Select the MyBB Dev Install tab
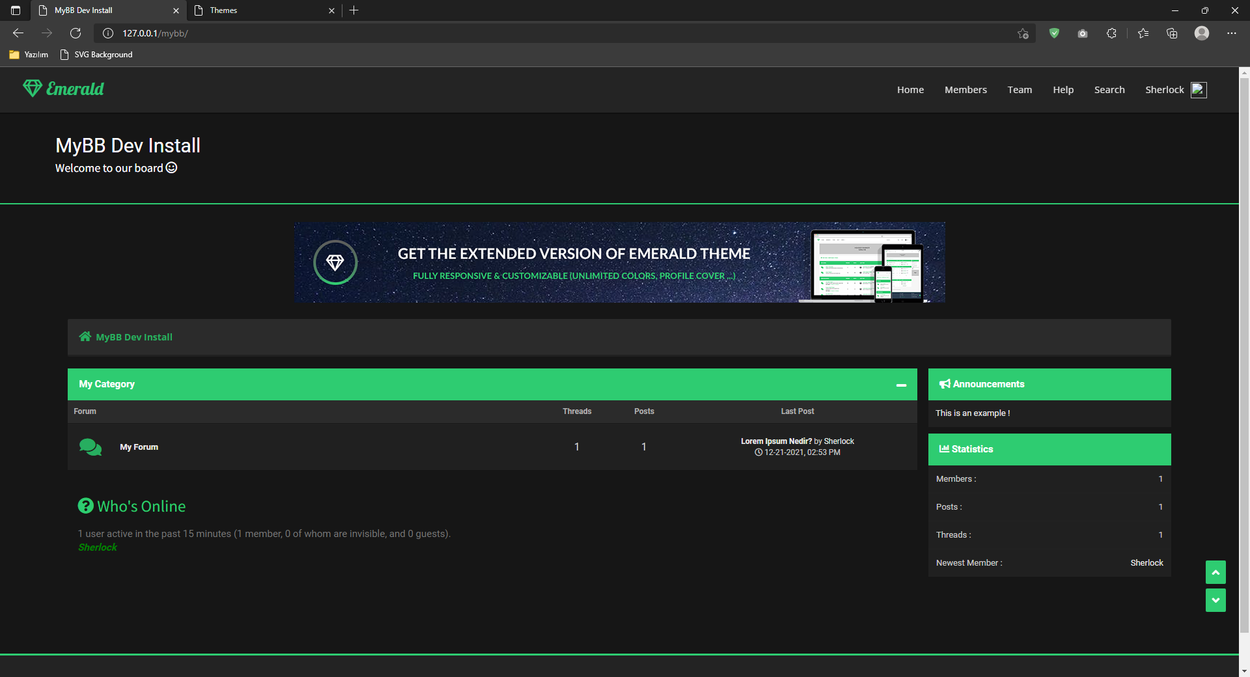This screenshot has height=677, width=1250. [x=108, y=10]
